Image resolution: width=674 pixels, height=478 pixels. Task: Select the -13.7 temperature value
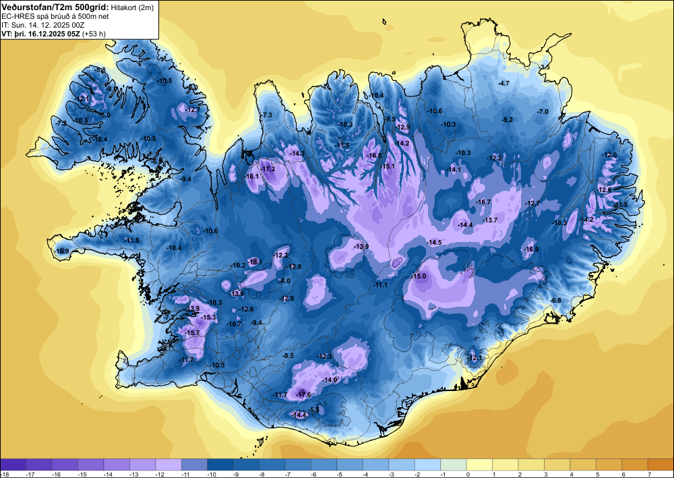point(490,220)
